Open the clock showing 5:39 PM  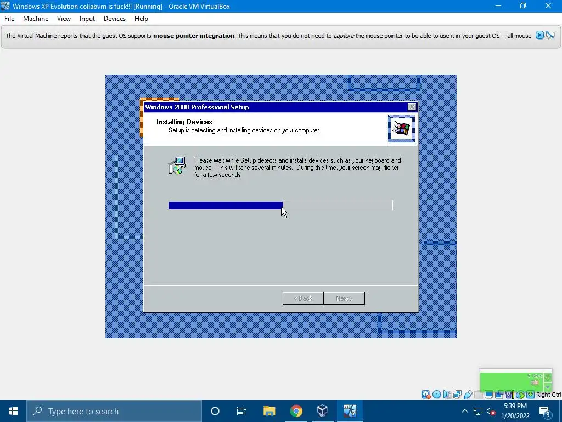point(515,411)
